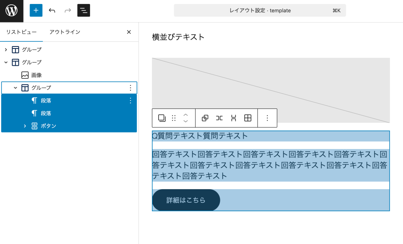
Task: Select the nested グループ block row
Action: click(x=69, y=88)
